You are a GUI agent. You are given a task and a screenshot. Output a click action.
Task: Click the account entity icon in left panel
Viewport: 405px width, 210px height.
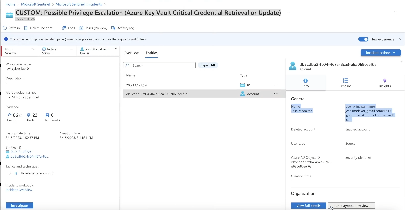[7, 156]
